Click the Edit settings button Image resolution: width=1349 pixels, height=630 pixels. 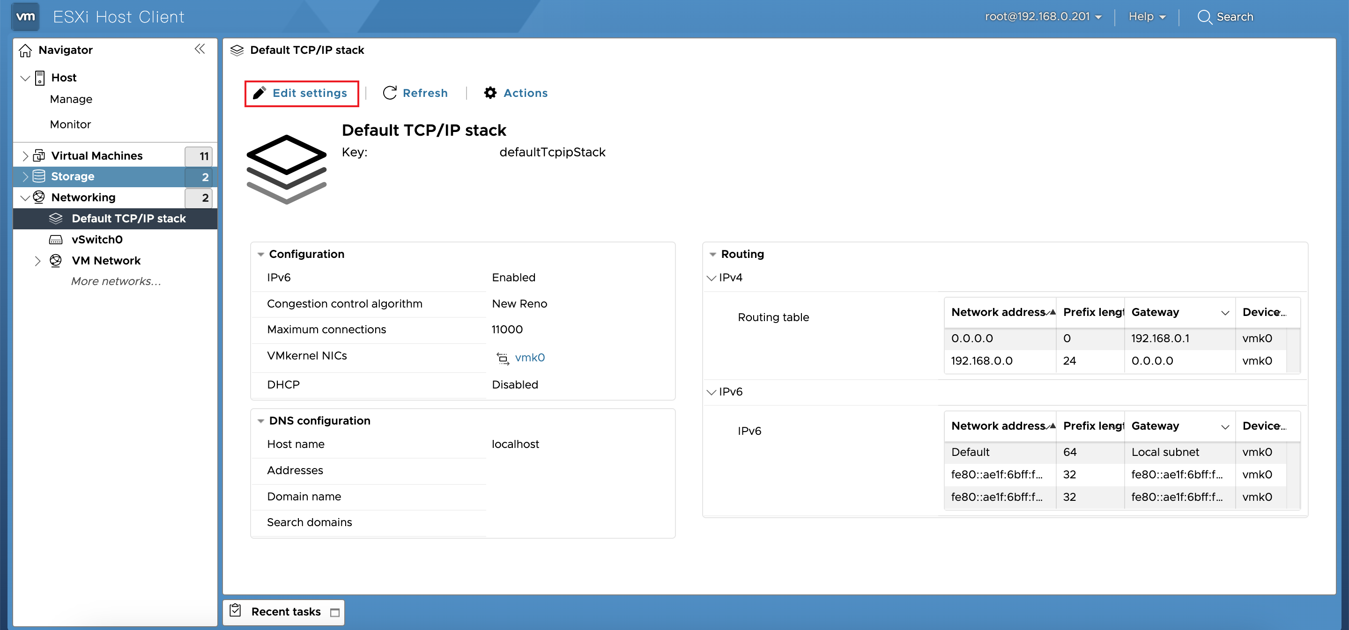coord(301,93)
